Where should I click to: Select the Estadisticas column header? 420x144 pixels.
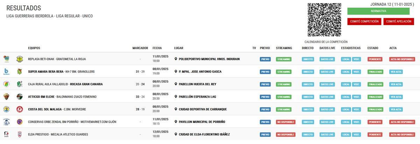click(x=351, y=48)
